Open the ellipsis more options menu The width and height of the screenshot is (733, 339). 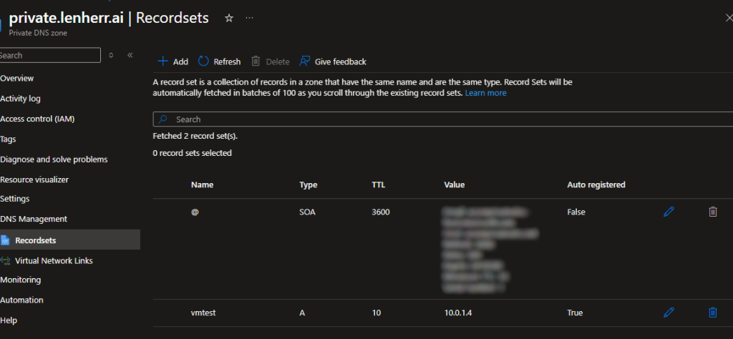[x=249, y=18]
